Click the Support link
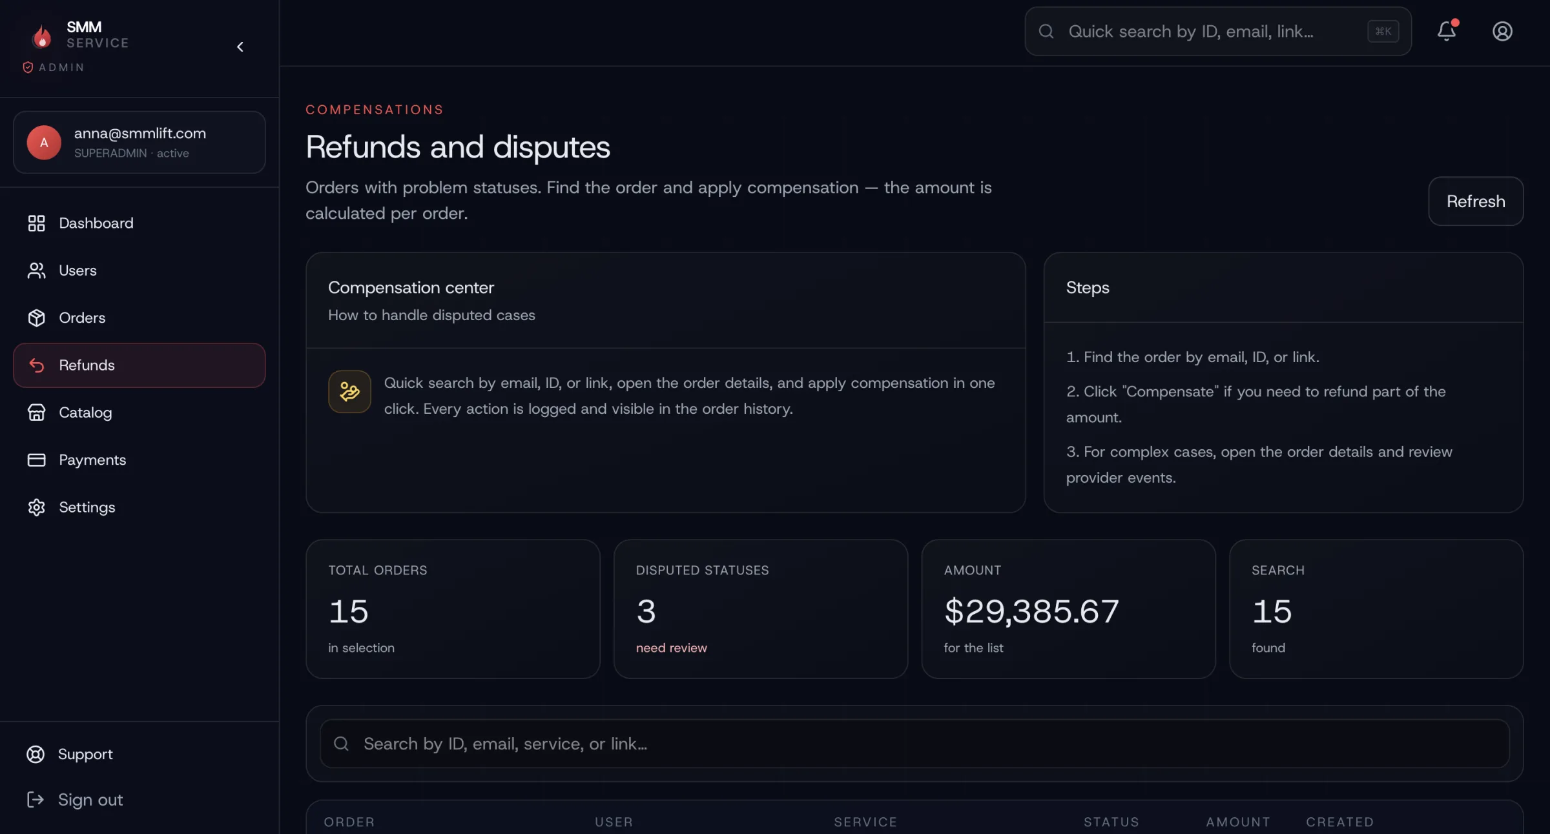 [85, 754]
